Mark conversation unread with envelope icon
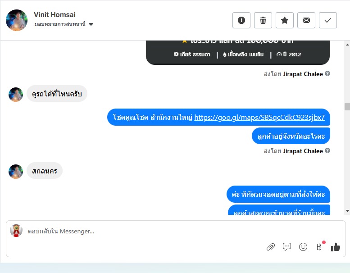The width and height of the screenshot is (350, 273). click(306, 20)
